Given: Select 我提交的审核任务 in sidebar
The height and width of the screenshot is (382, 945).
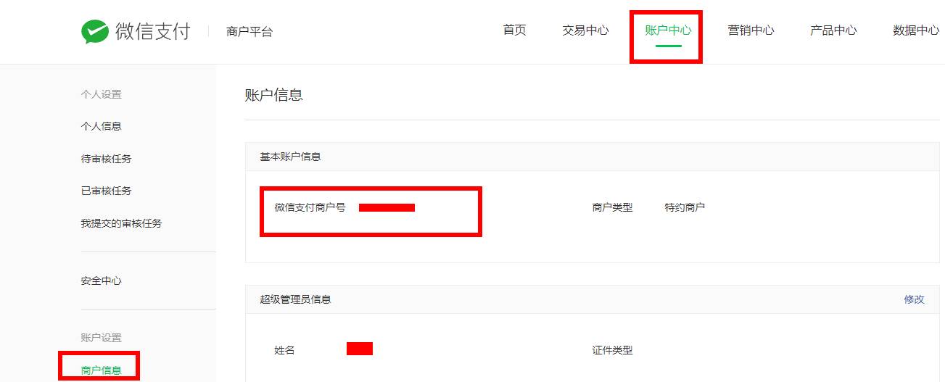Looking at the screenshot, I should 121,223.
